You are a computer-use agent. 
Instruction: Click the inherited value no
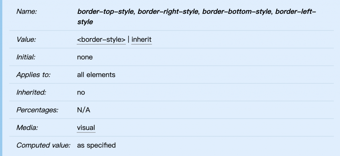[x=81, y=93]
